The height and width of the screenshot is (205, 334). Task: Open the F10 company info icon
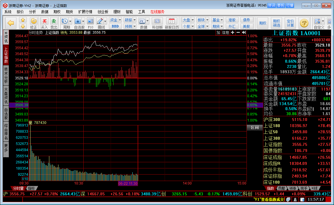(90, 21)
